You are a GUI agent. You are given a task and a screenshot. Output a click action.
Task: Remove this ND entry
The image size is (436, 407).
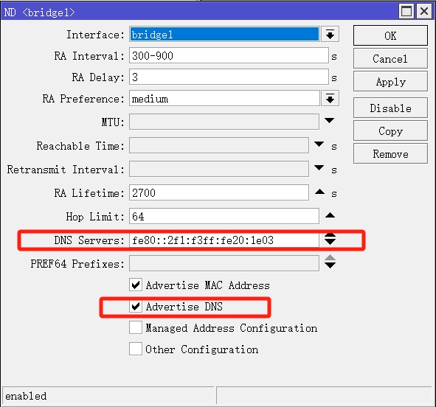coord(390,153)
